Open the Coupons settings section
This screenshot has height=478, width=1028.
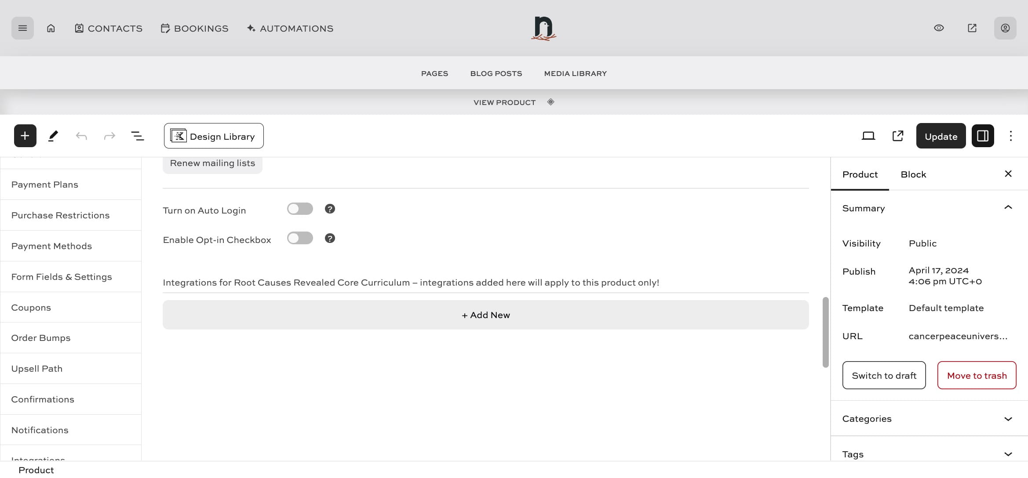(31, 308)
